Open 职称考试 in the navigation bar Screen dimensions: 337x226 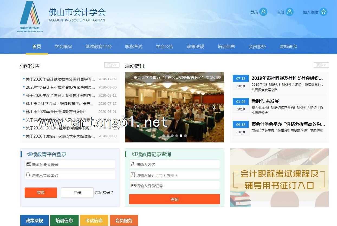point(134,46)
